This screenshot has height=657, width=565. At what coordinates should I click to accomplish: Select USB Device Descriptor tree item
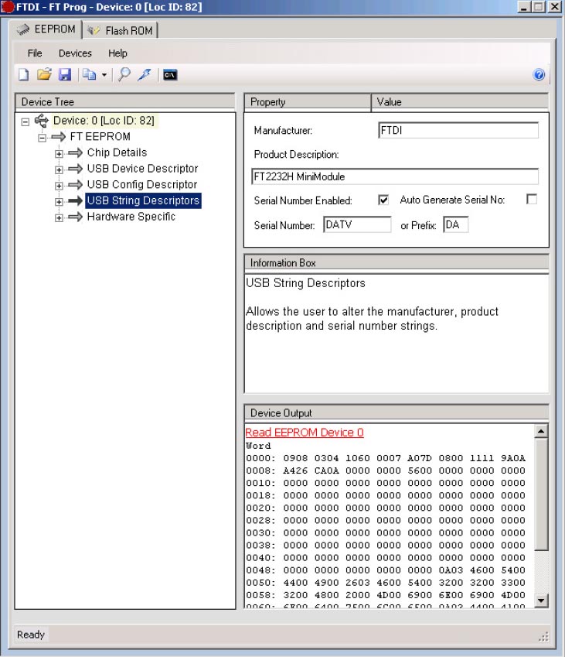pyautogui.click(x=142, y=169)
